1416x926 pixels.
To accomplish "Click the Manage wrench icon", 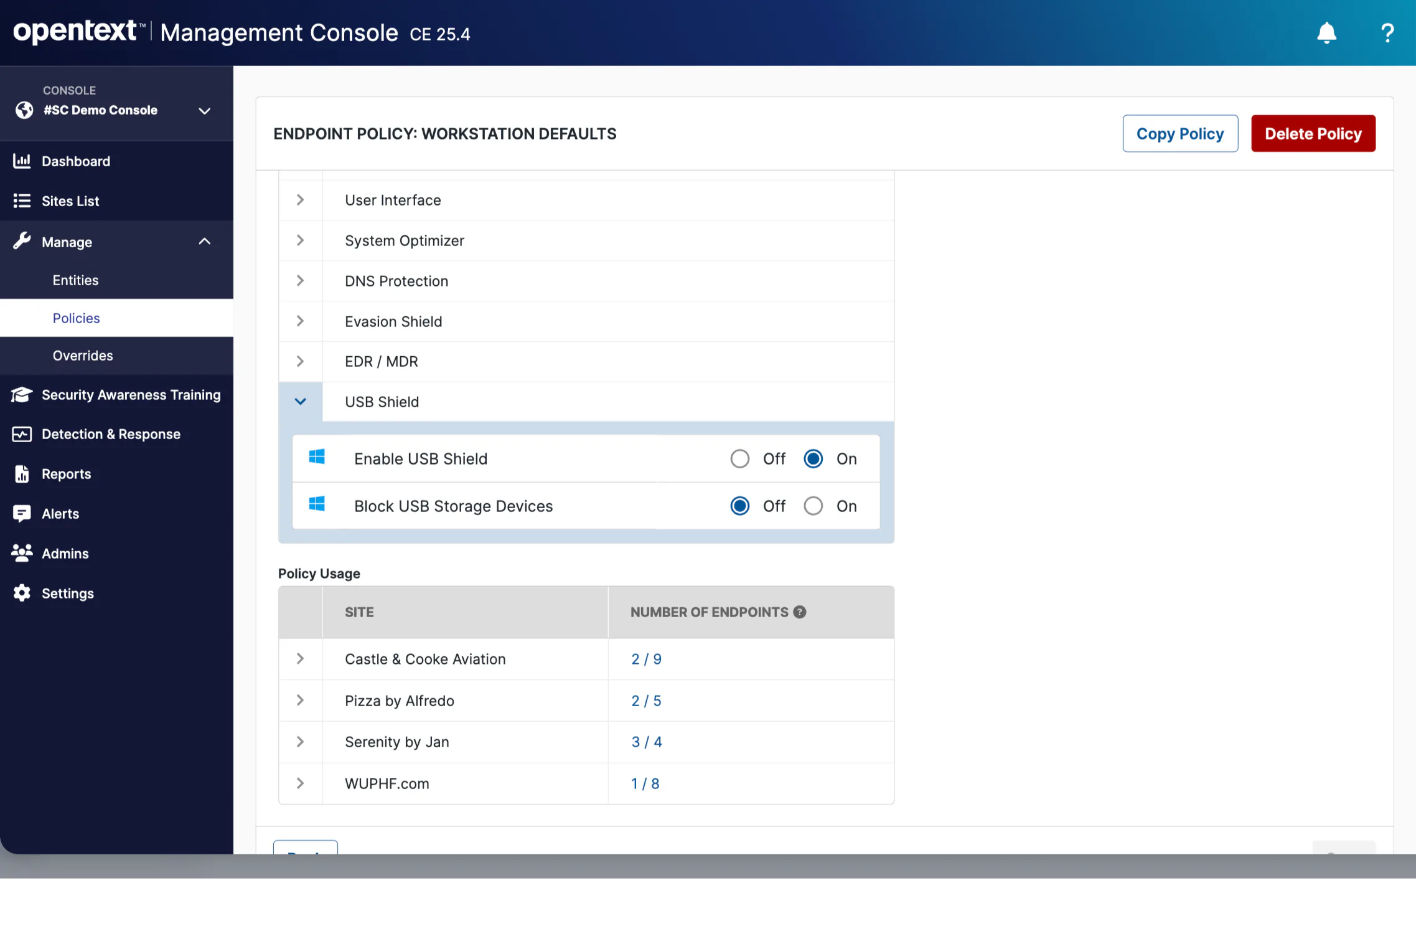I will (22, 241).
